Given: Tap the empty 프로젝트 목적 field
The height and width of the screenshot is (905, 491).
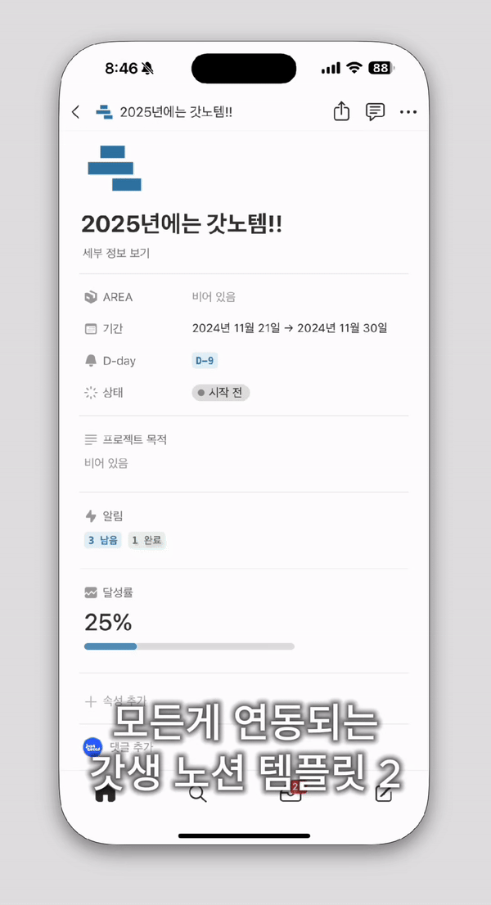Looking at the screenshot, I should [106, 463].
